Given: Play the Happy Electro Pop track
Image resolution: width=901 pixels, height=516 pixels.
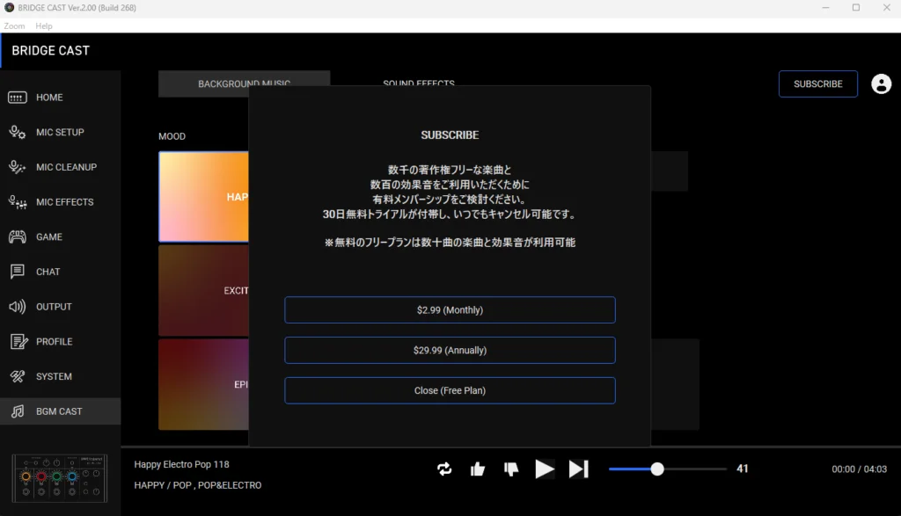Looking at the screenshot, I should coord(545,469).
